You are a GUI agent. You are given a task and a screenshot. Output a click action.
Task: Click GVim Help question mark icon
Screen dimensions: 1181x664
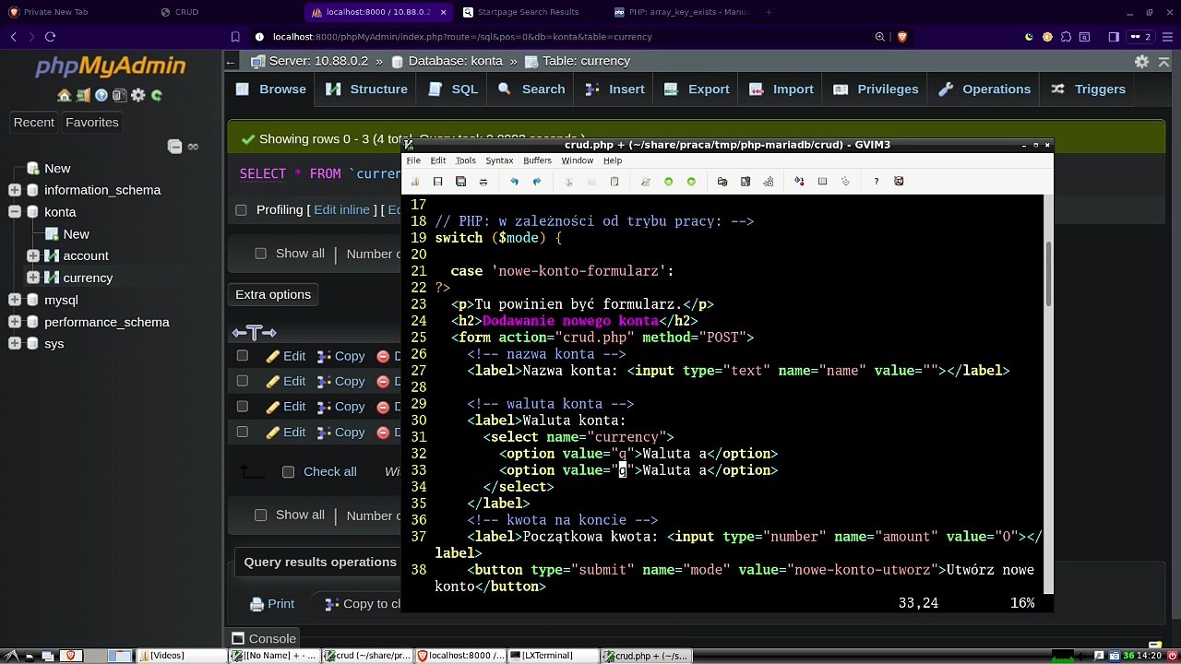tap(877, 182)
